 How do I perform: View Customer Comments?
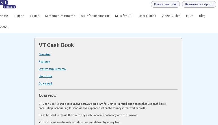(x=60, y=16)
